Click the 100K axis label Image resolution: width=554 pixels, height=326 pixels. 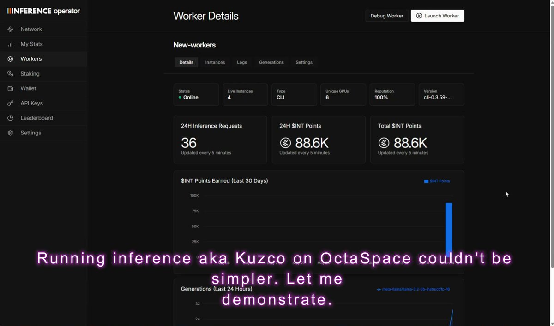[x=194, y=196]
